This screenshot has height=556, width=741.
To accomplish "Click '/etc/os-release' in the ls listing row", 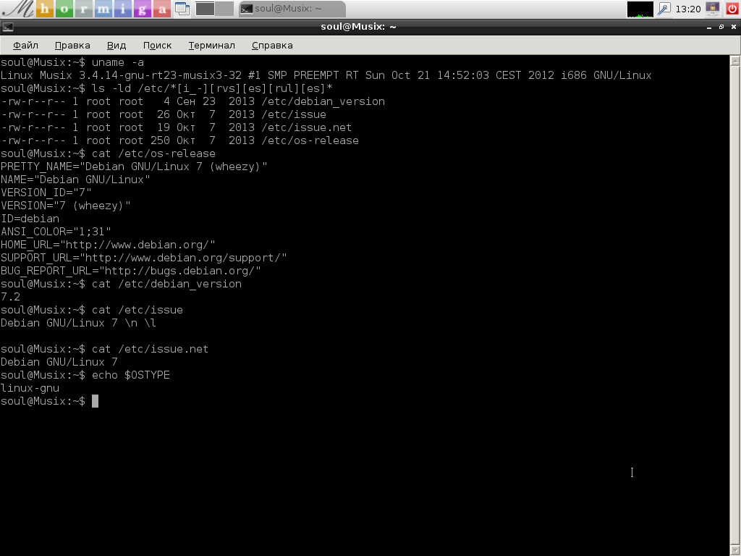I will click(x=310, y=140).
